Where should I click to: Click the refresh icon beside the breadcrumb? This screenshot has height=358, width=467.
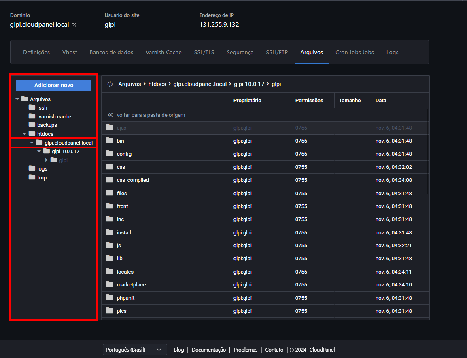point(110,84)
